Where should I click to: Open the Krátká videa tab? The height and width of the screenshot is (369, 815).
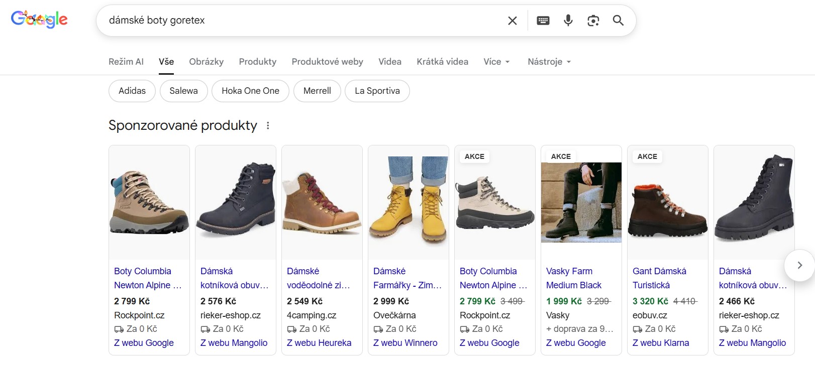(442, 62)
